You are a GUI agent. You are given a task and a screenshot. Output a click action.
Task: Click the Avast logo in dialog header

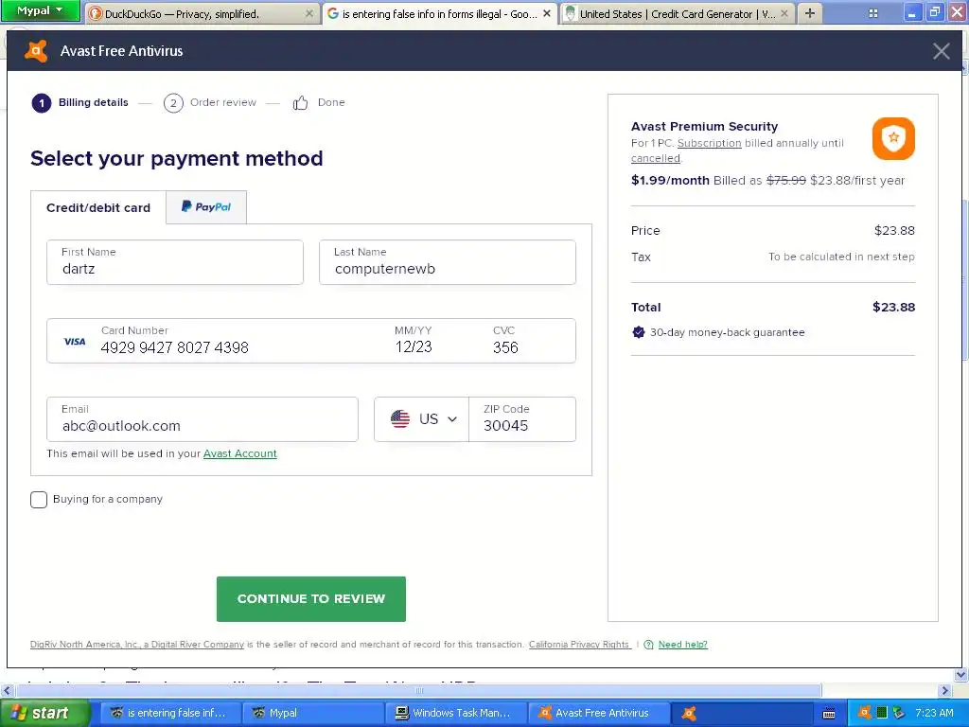coord(36,51)
